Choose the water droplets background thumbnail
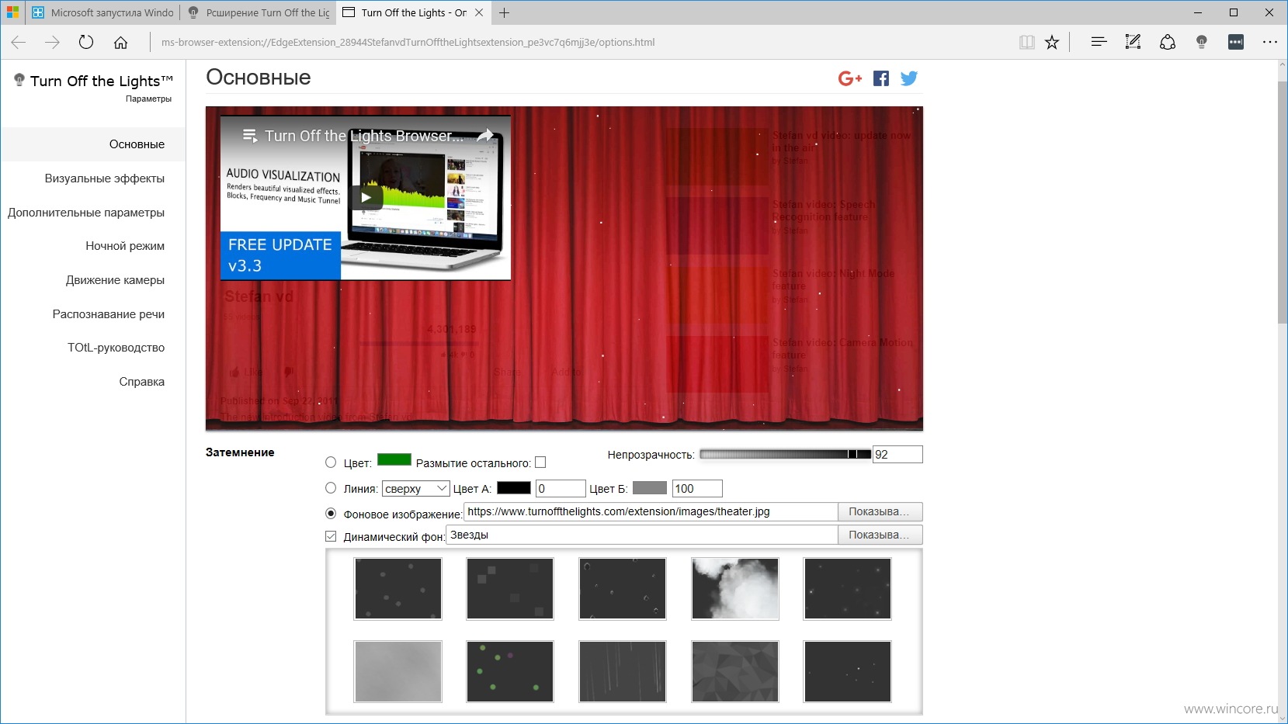Screen dimensions: 1288x724 click(x=623, y=589)
